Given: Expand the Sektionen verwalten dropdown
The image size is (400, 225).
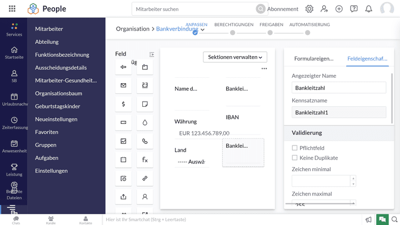Looking at the screenshot, I should [x=235, y=57].
